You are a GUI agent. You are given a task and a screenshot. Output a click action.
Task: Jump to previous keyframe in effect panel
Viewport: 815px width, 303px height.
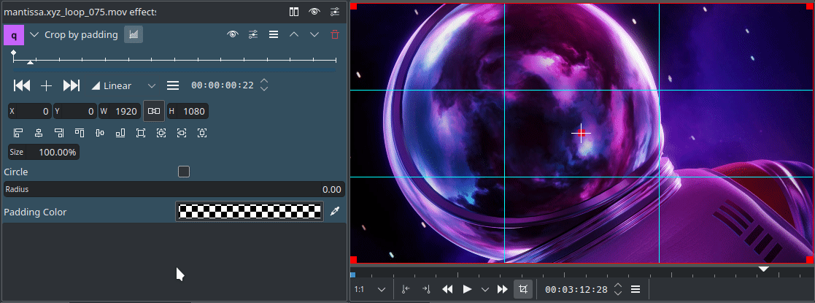tap(22, 85)
